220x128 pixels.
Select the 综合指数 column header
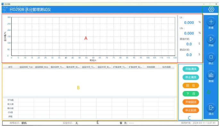[166, 67]
